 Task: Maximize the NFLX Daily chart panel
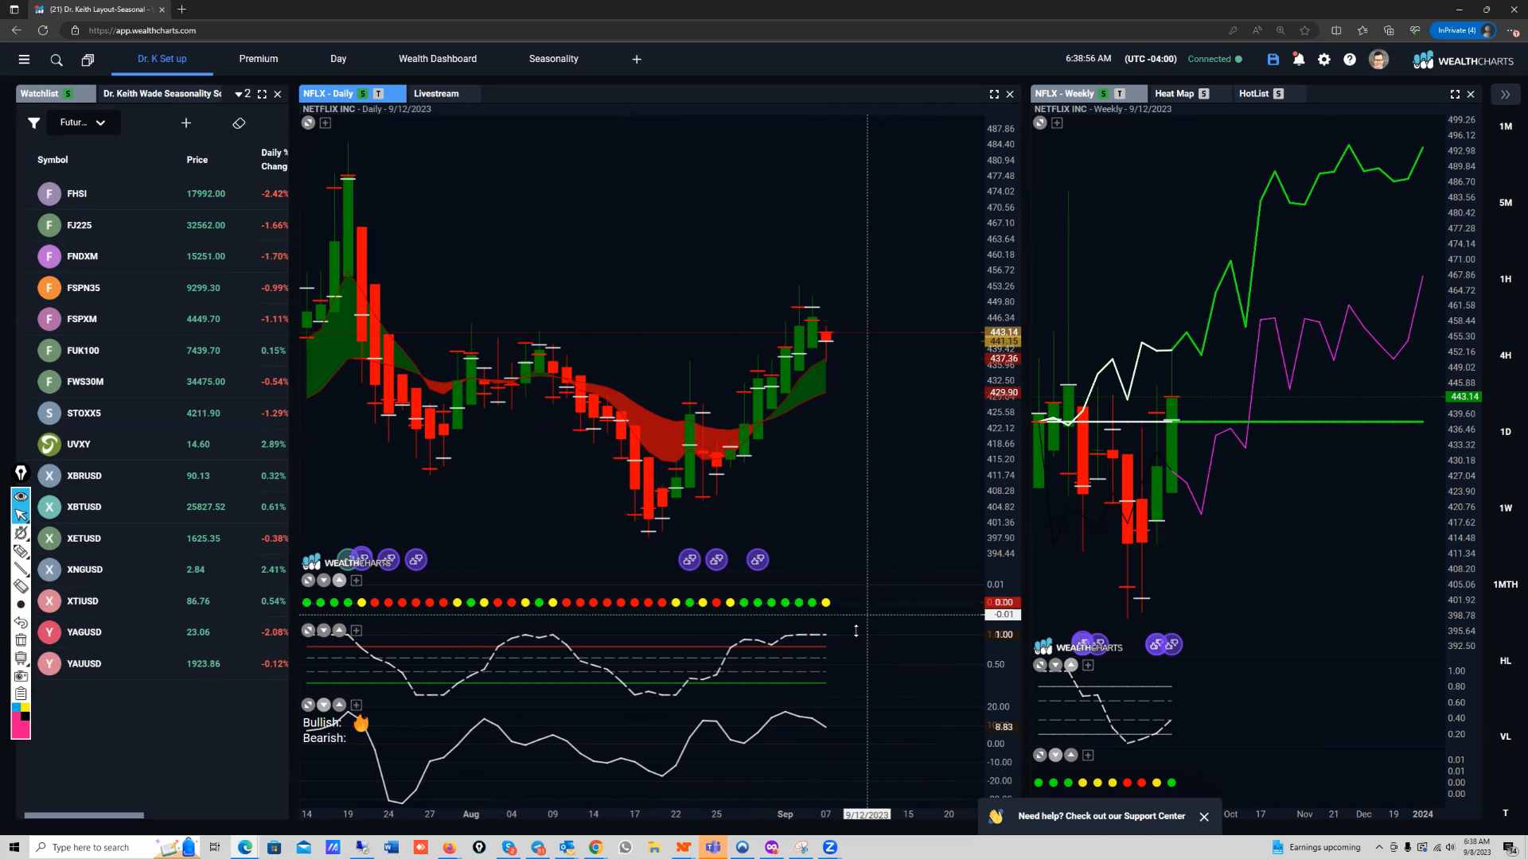point(994,94)
